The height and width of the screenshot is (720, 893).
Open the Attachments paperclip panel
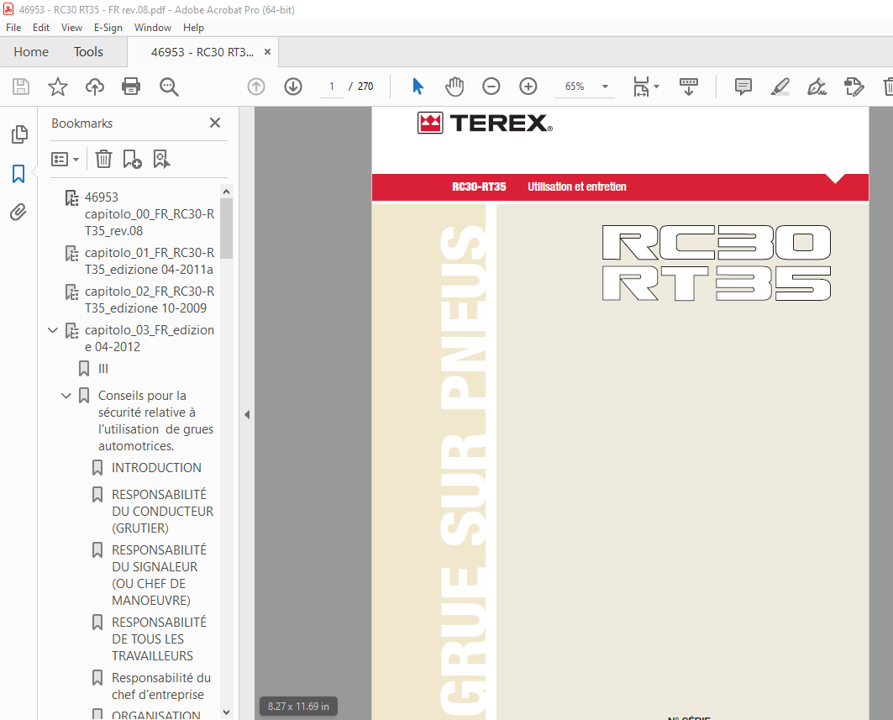point(18,213)
